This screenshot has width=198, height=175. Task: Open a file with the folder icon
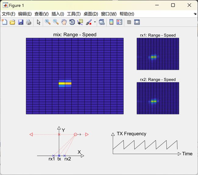click(x=12, y=22)
